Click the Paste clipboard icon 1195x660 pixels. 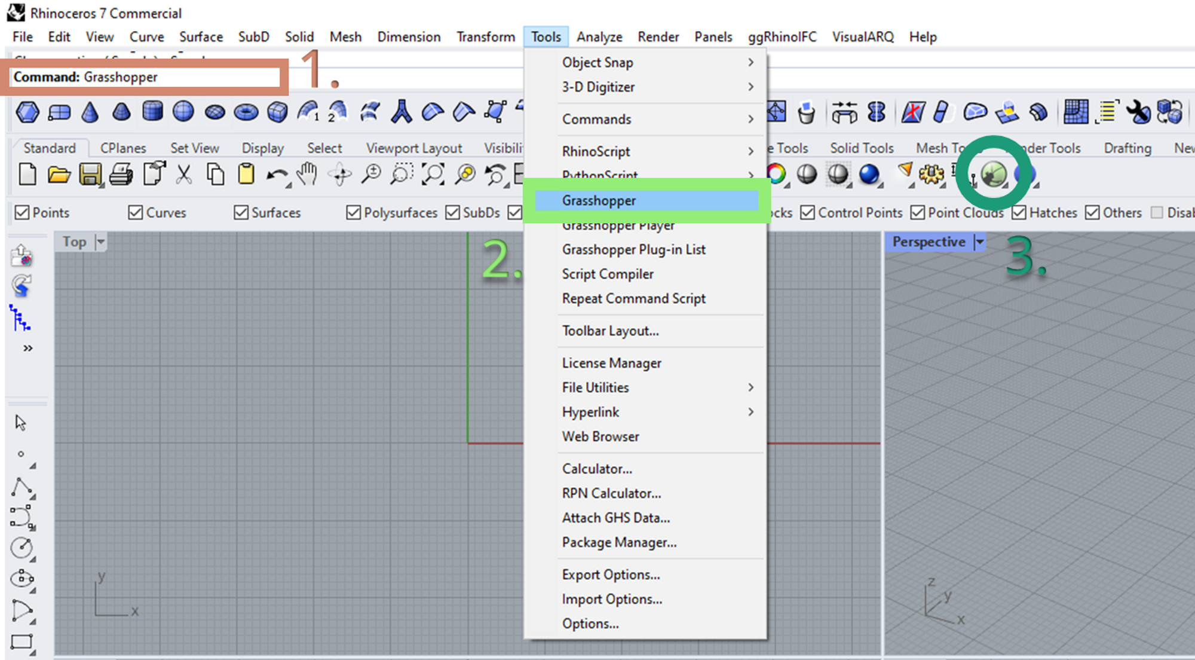coord(246,174)
